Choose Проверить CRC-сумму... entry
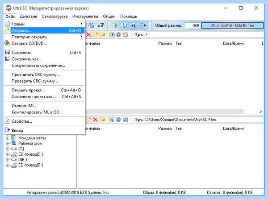268x199 pixels. 44,81
